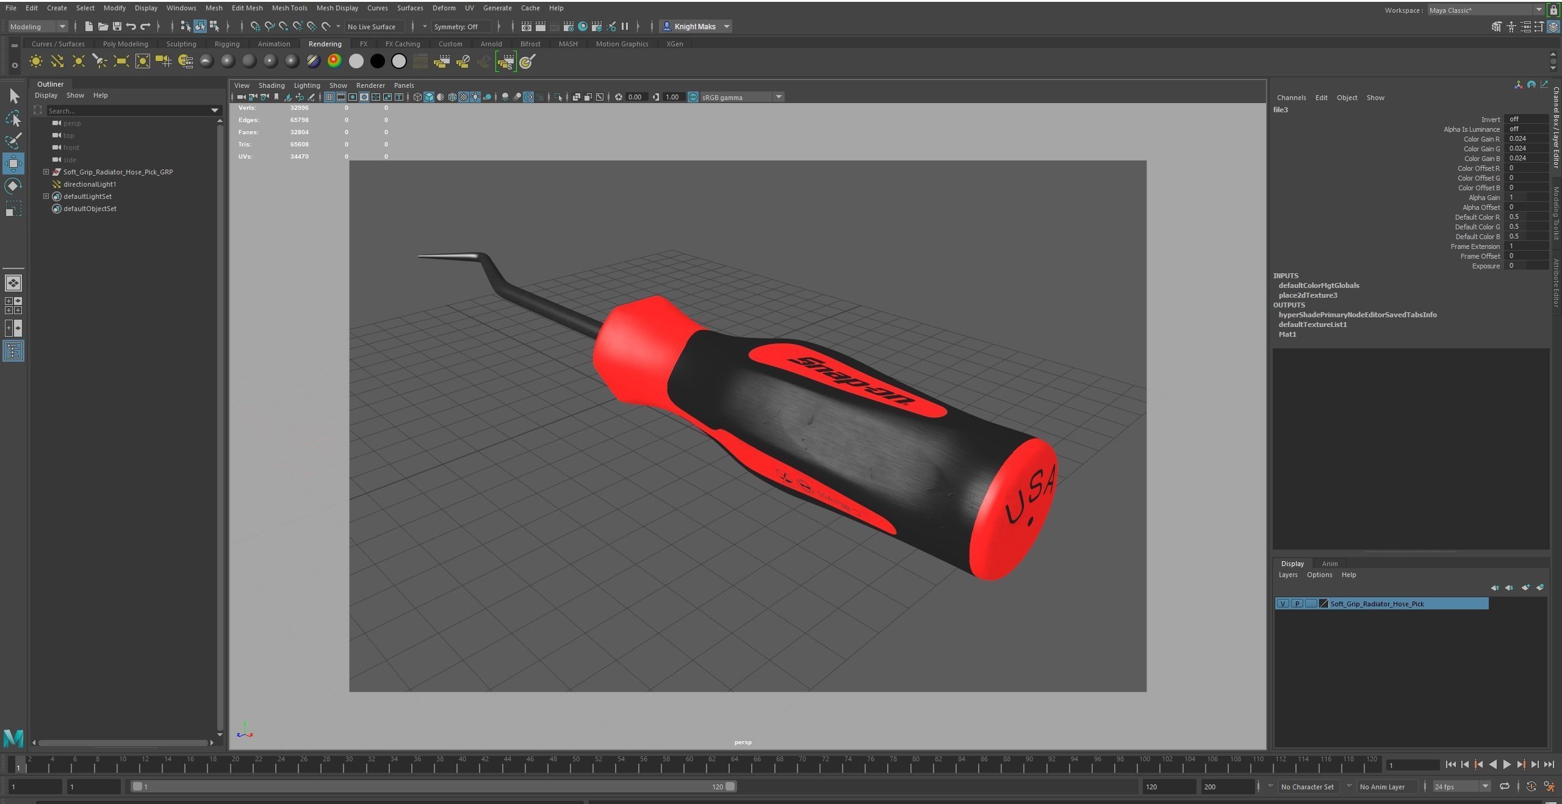Activate the Scale tool
Screen dimensions: 1562x804
pyautogui.click(x=13, y=209)
